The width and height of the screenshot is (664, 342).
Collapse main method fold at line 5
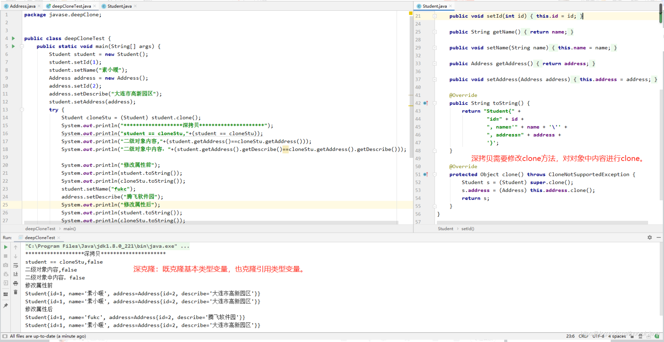(22, 46)
